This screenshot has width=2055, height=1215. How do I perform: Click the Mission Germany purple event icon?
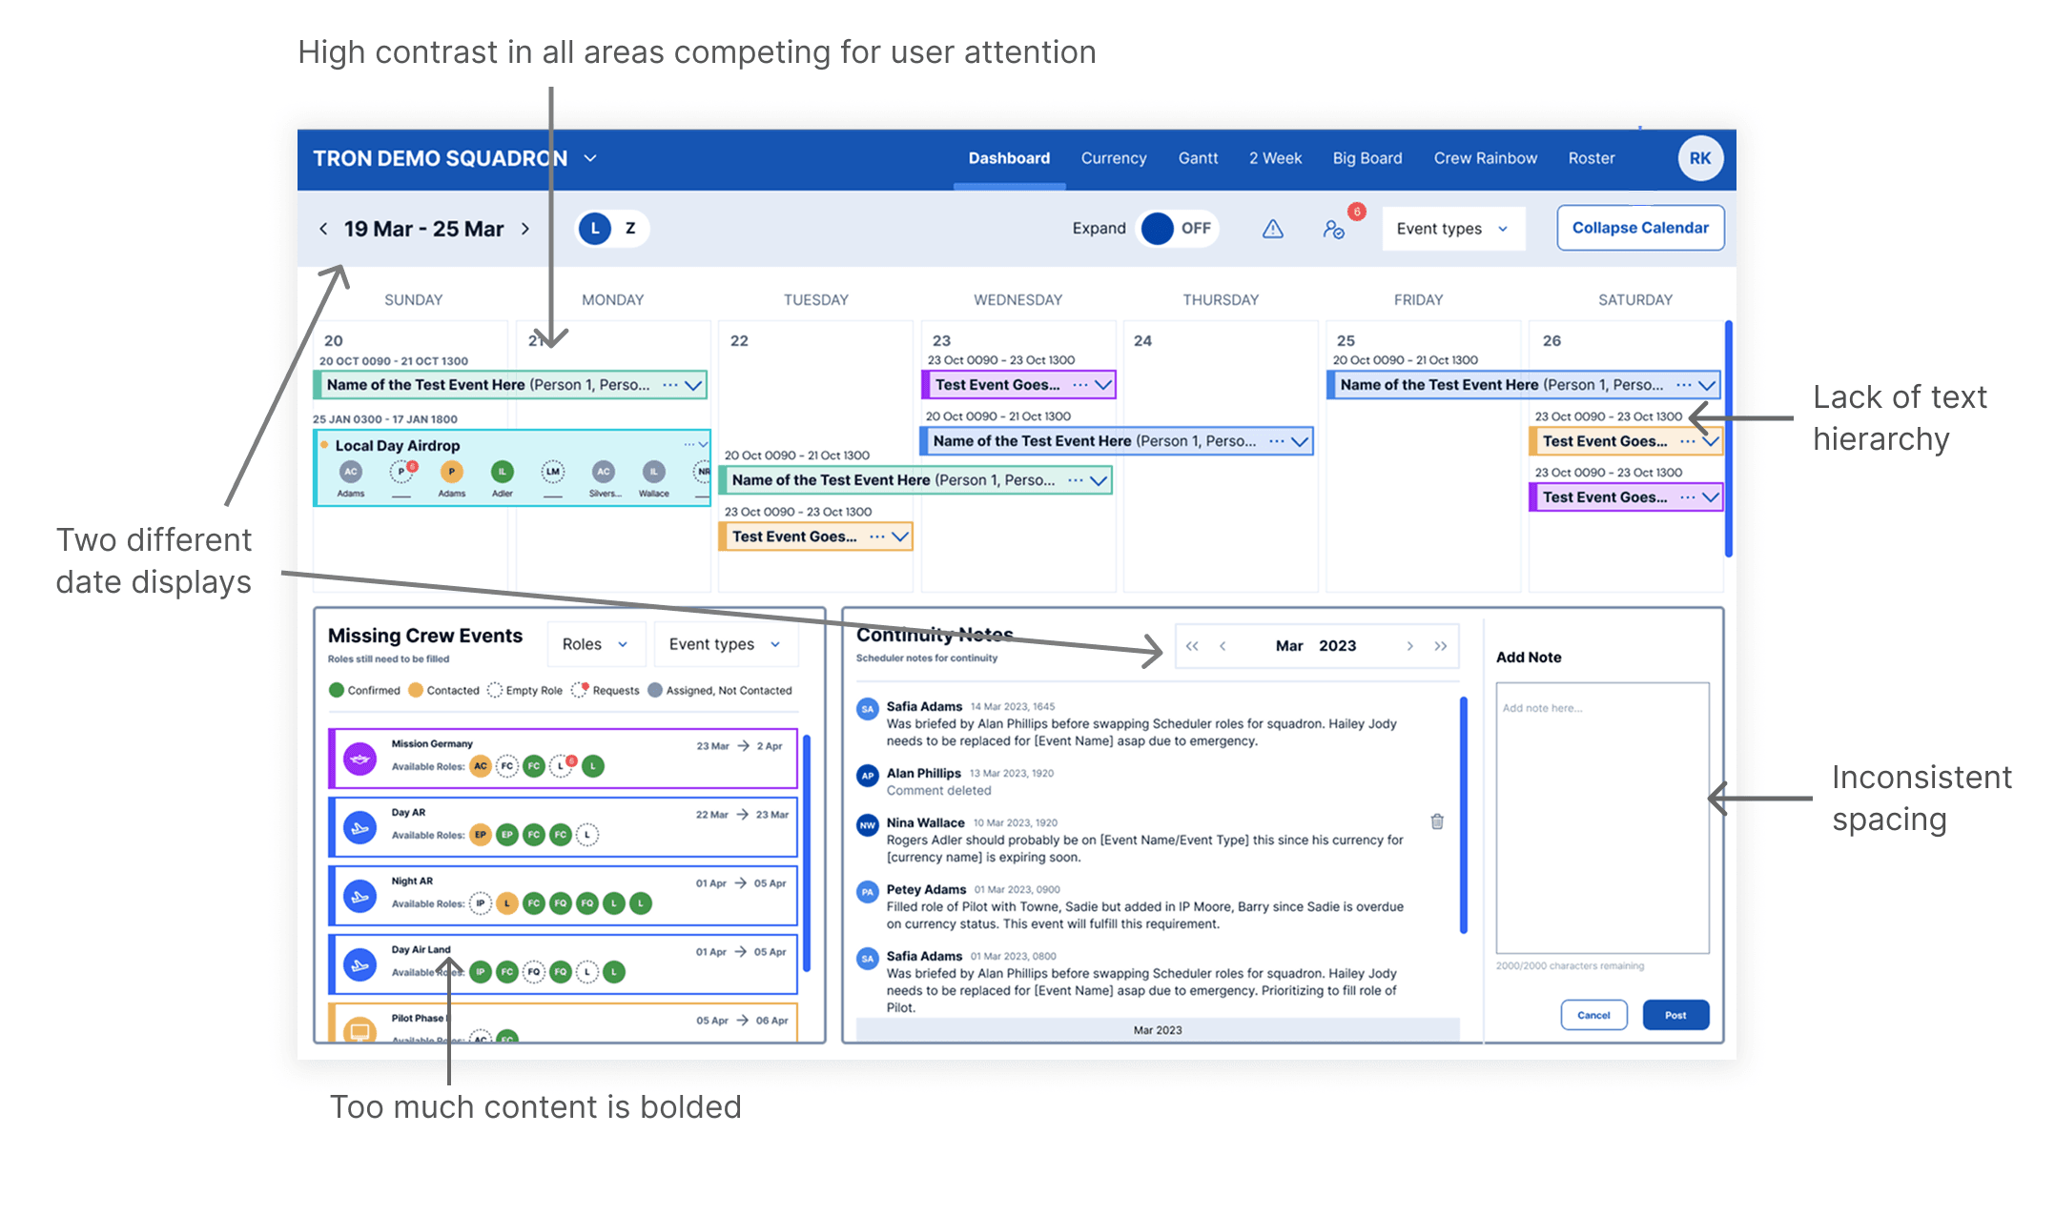click(360, 759)
